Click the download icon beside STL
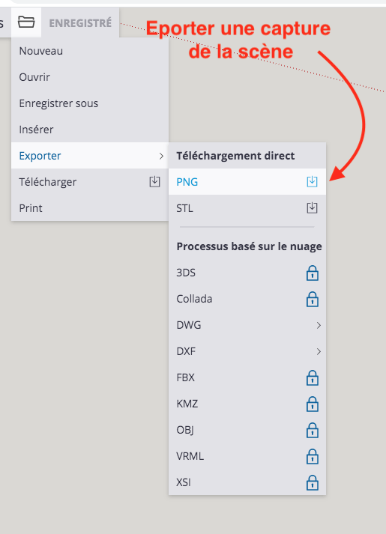This screenshot has height=534, width=386. [312, 207]
